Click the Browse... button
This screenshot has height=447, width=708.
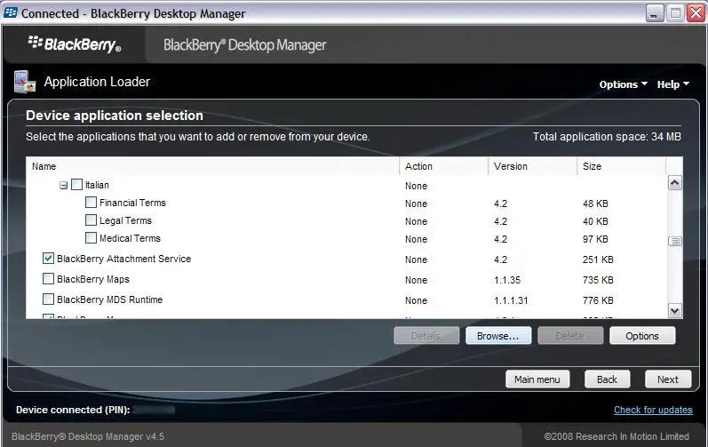(498, 336)
